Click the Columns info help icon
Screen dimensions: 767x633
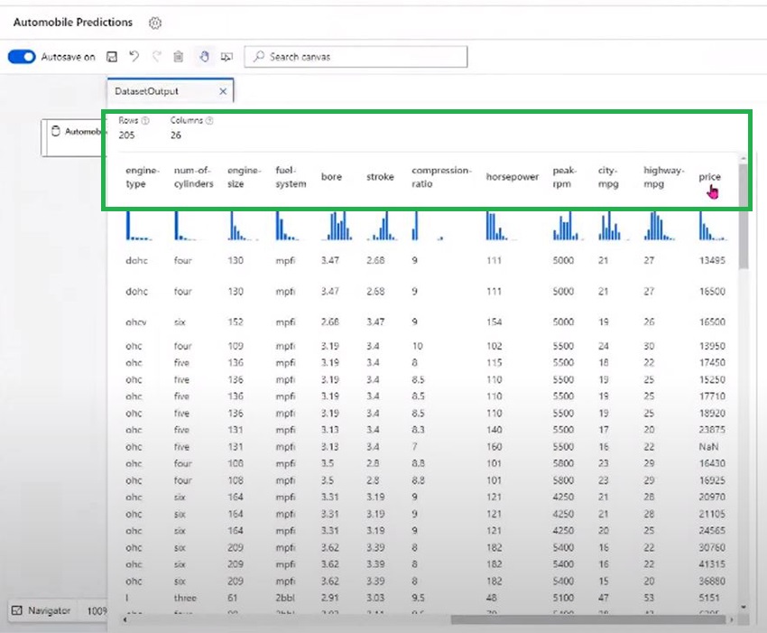[x=209, y=120]
